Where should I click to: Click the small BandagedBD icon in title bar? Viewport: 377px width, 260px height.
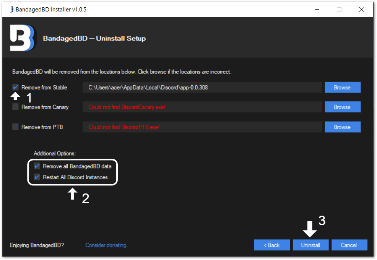point(11,10)
